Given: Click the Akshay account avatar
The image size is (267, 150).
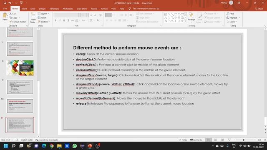Looking at the screenshot, I should pyautogui.click(x=231, y=3).
